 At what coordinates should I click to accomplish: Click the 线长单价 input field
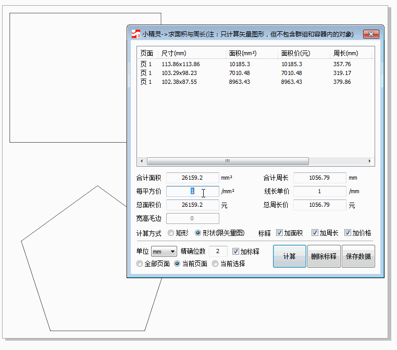(319, 191)
